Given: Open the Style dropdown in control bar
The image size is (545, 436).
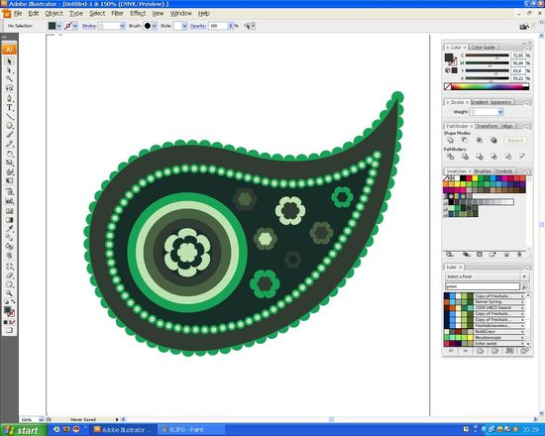Looking at the screenshot, I should (184, 26).
